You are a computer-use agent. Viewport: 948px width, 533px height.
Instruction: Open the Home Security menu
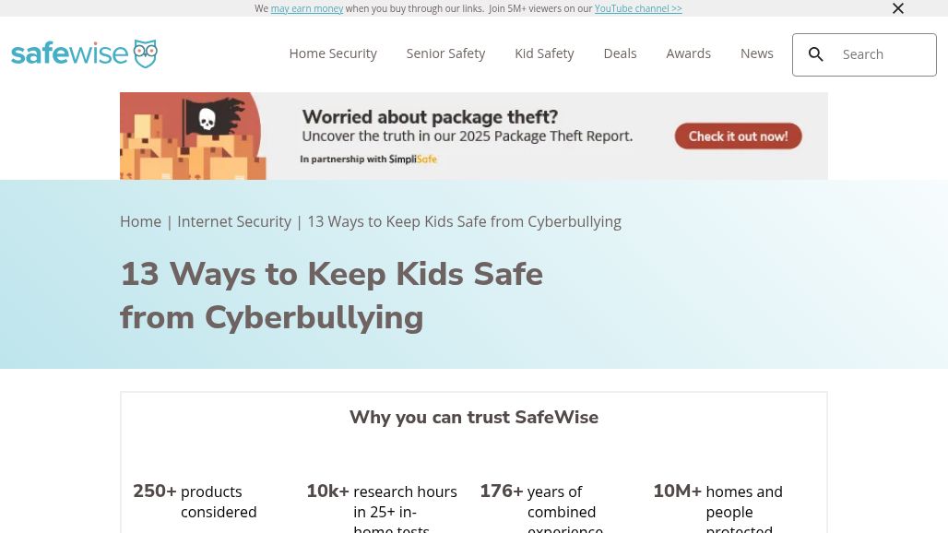coord(333,53)
